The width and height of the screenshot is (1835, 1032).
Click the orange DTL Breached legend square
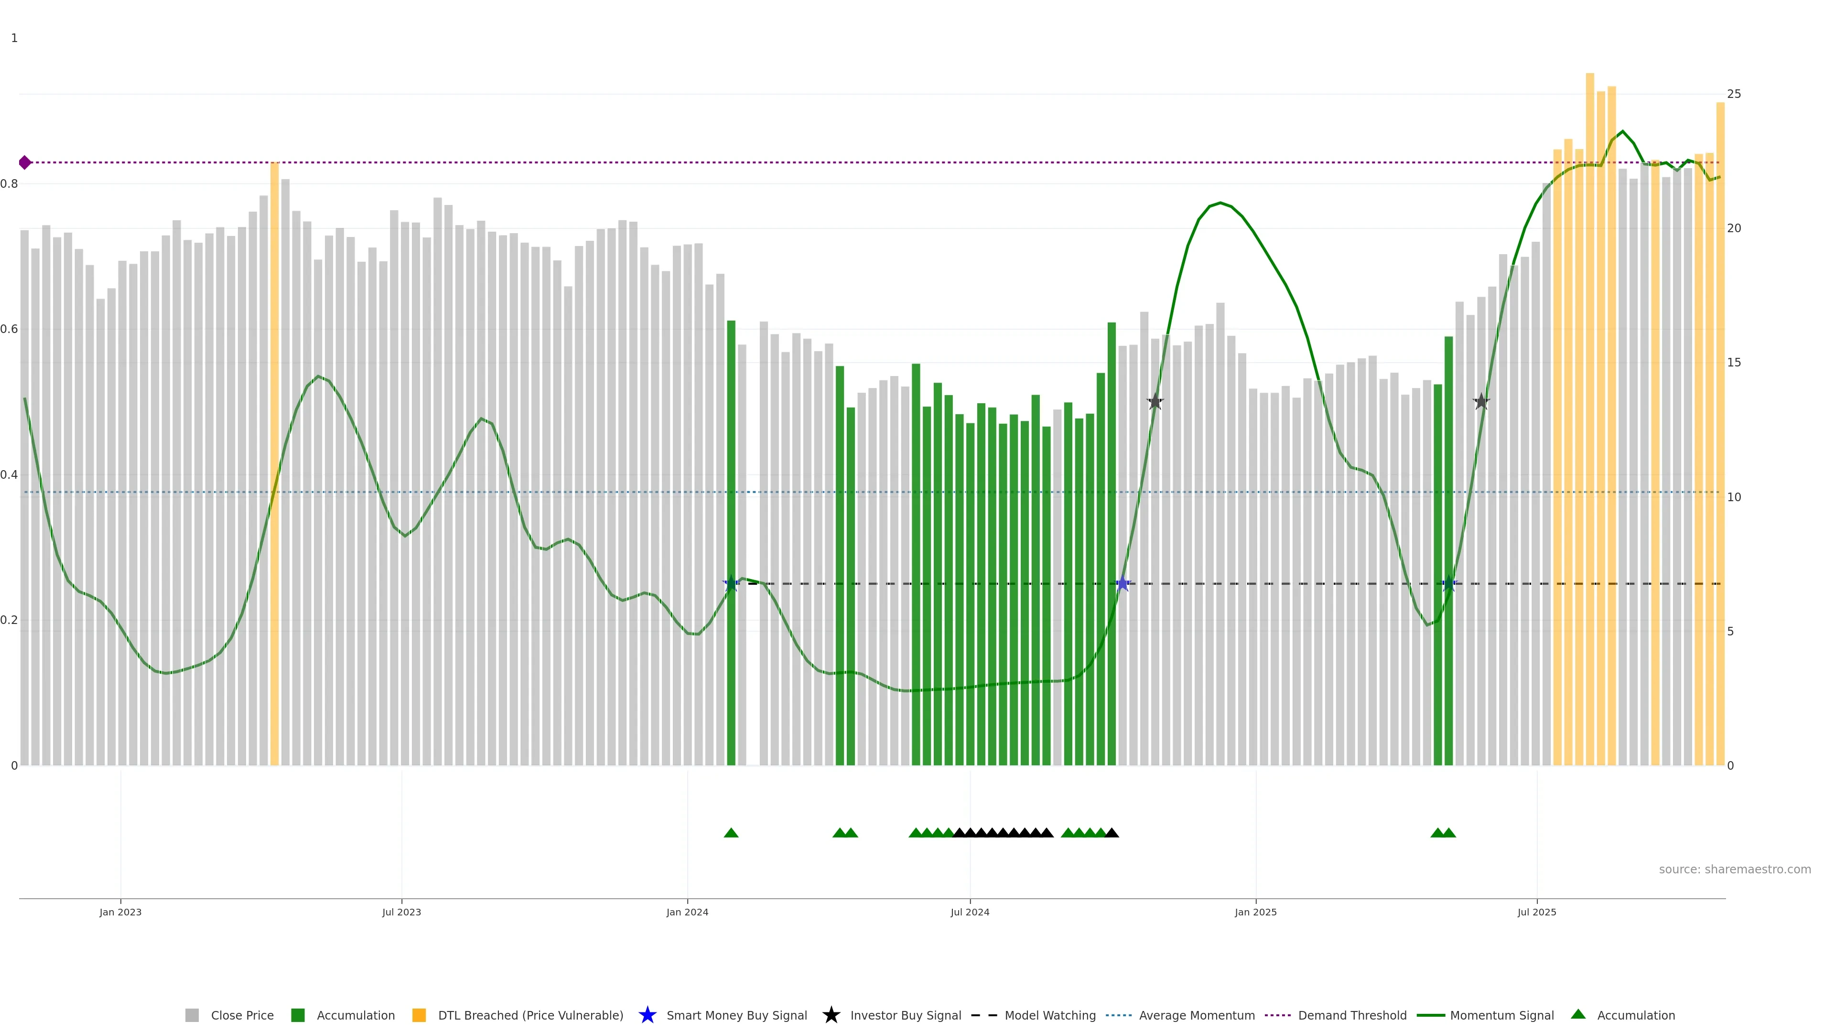pyautogui.click(x=419, y=1015)
